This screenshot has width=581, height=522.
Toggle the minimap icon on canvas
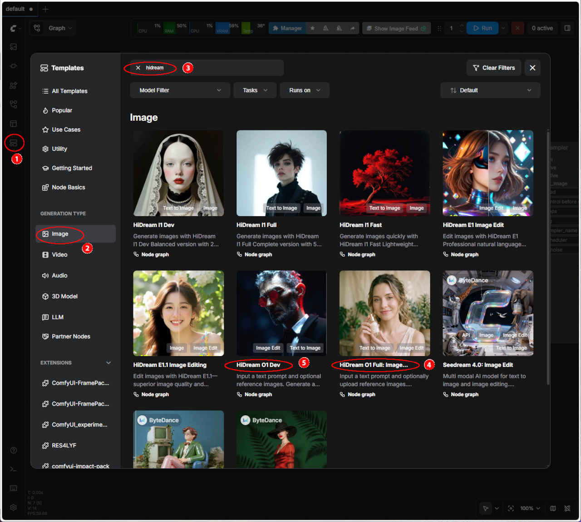click(553, 508)
